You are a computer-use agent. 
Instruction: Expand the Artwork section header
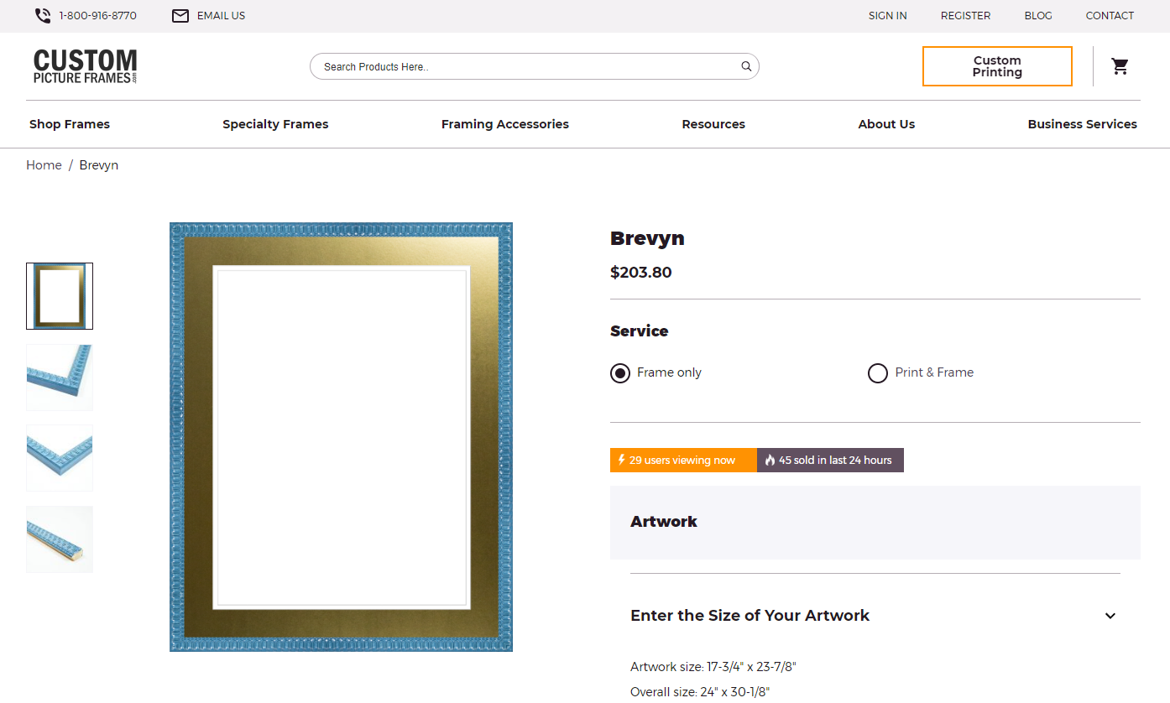point(663,521)
